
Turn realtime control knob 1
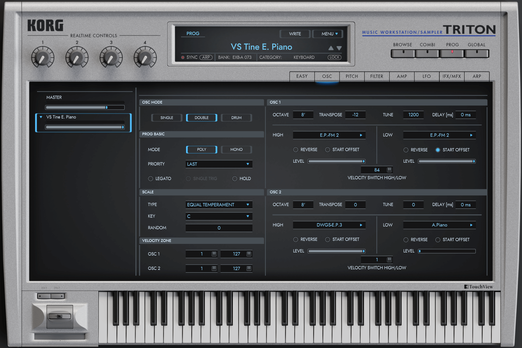(43, 57)
